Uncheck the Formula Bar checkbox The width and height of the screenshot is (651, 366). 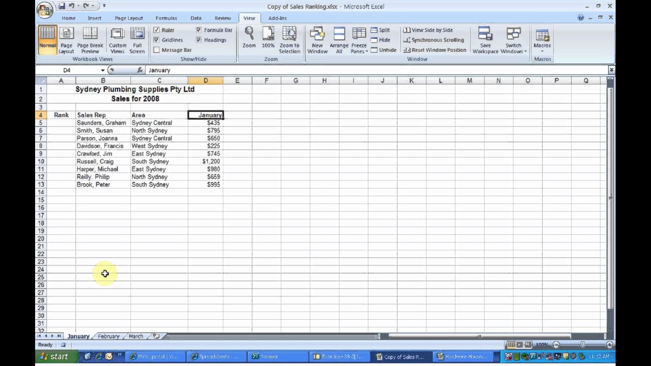point(198,30)
